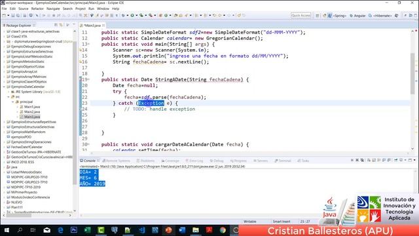
Task: Click the highlighted Exception word in catch
Action: (151, 104)
